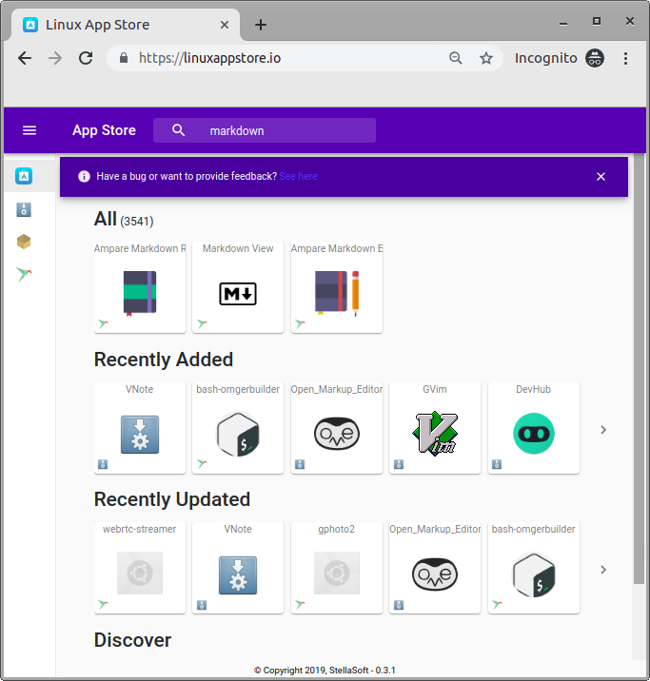Open the Ampare Markdown Editor pencil icon

[x=337, y=293]
